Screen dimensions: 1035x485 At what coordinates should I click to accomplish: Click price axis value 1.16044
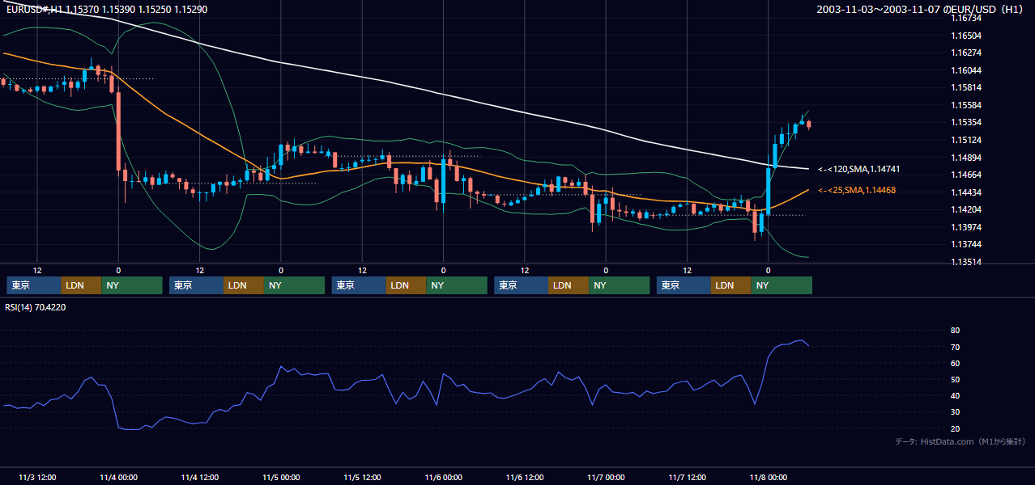[x=966, y=71]
